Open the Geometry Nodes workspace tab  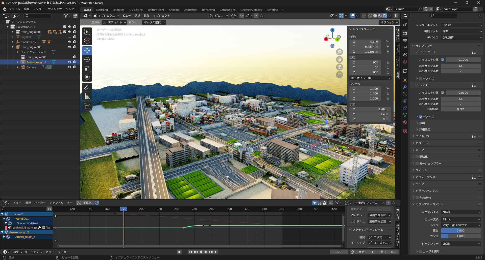point(251,10)
